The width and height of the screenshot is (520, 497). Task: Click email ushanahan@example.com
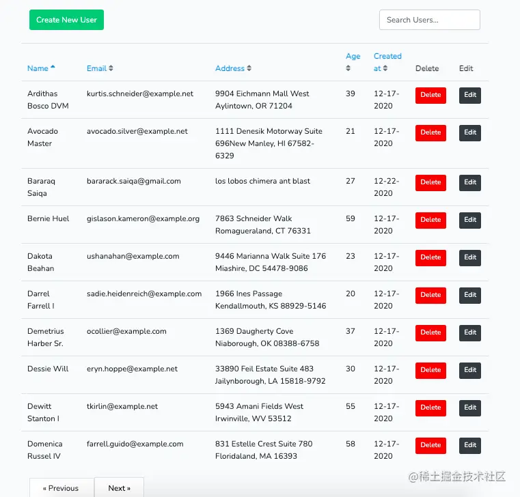133,256
